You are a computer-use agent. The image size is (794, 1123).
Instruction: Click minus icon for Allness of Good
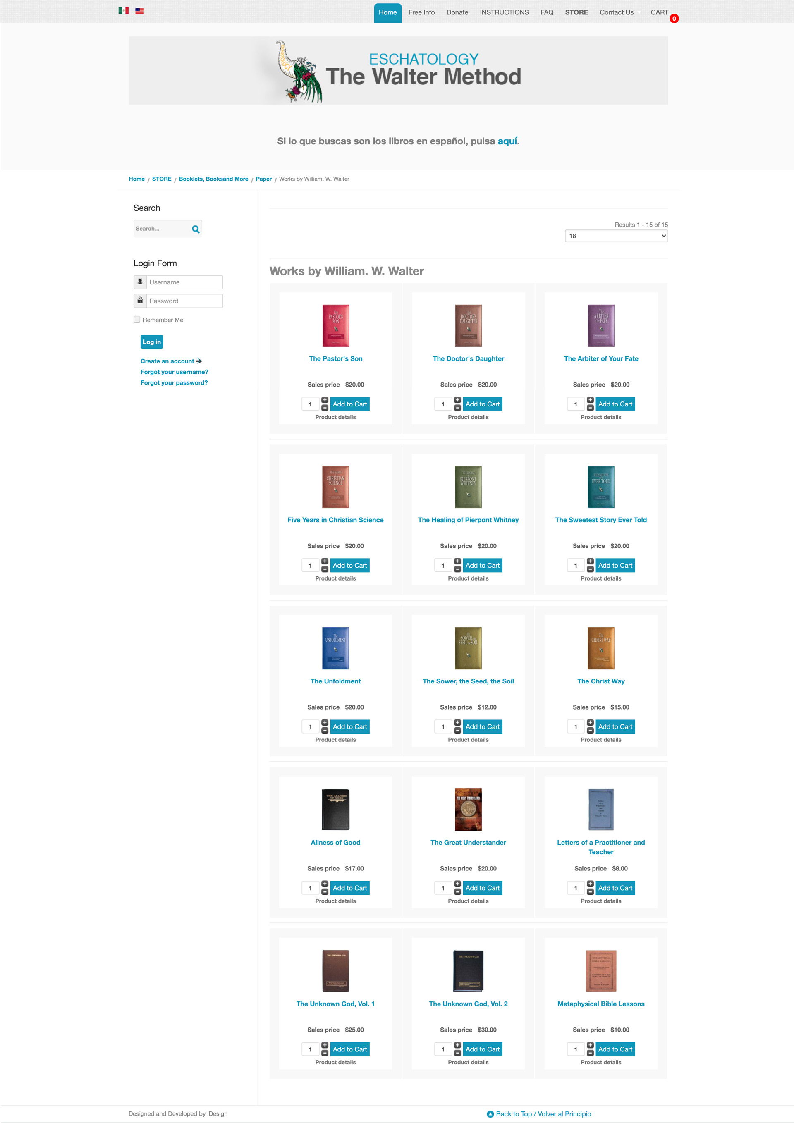point(325,891)
